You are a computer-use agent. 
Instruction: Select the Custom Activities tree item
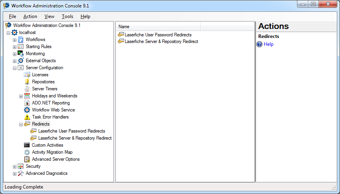point(47,145)
